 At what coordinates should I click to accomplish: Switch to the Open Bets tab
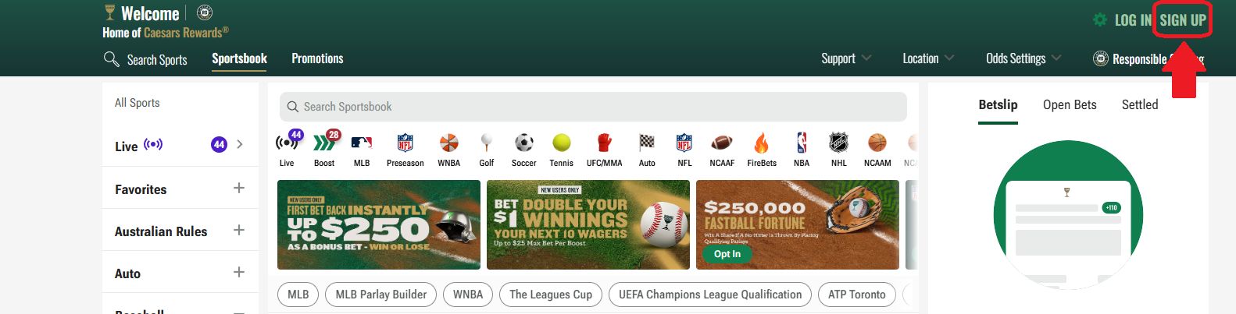[1070, 104]
